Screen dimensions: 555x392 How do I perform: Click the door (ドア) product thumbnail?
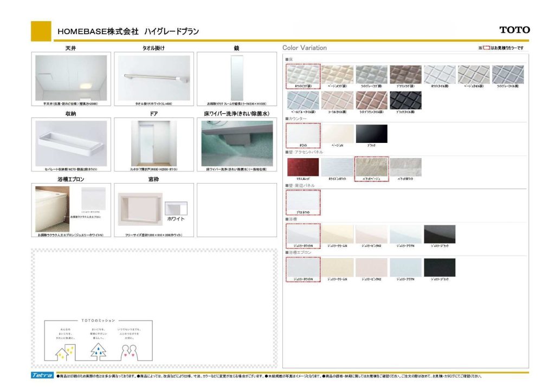click(x=154, y=143)
